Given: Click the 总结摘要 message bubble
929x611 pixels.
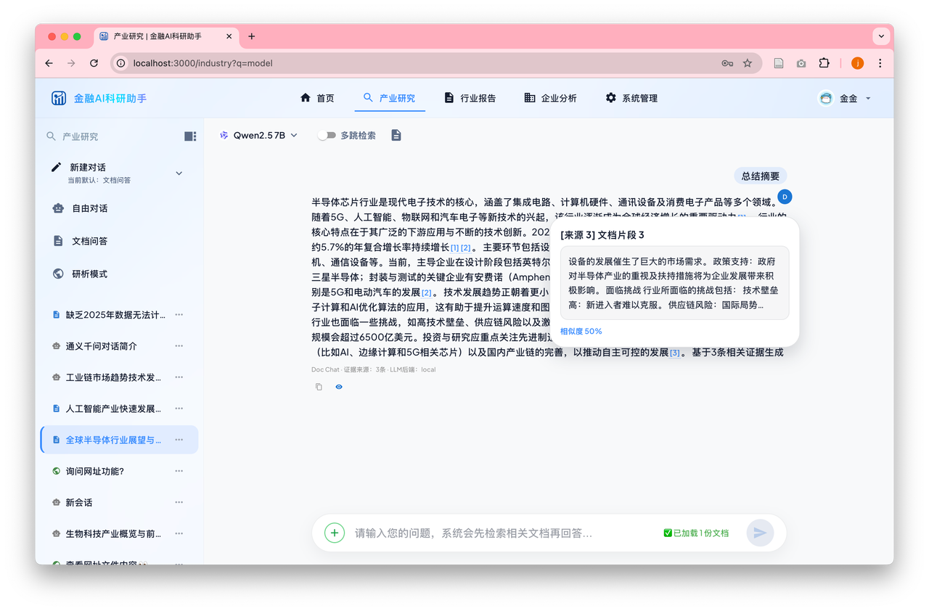Looking at the screenshot, I should pyautogui.click(x=761, y=176).
